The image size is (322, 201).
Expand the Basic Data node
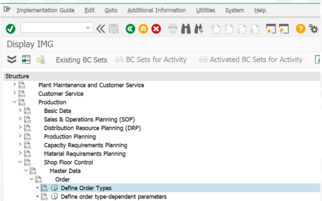pyautogui.click(x=20, y=110)
